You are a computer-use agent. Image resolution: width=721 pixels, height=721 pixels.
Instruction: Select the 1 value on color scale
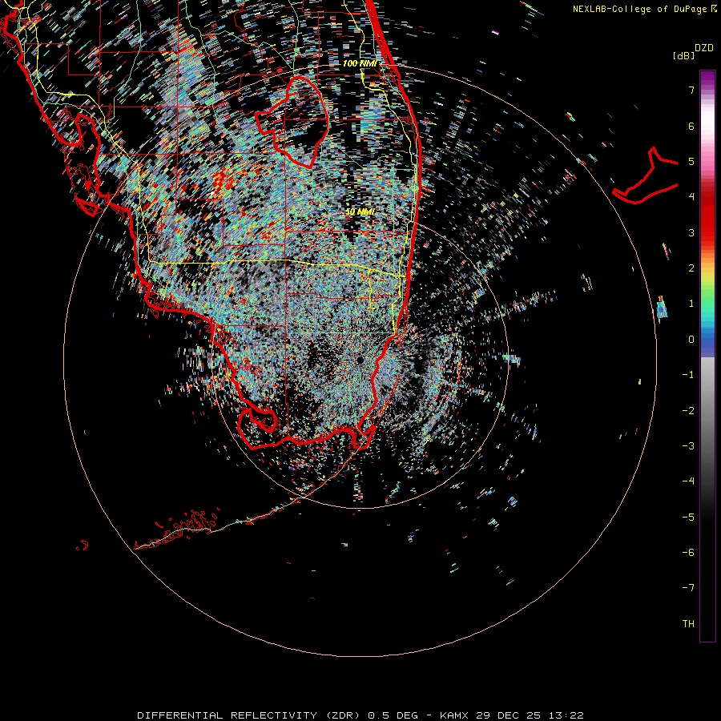(691, 304)
